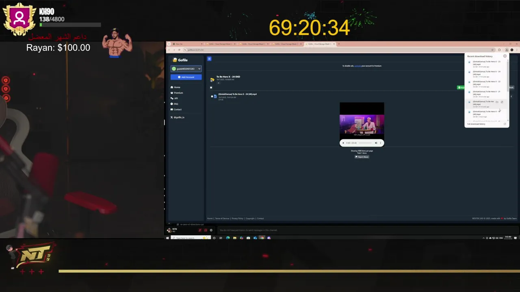Seek on the video progress slider
This screenshot has width=520, height=292.
pyautogui.click(x=365, y=143)
